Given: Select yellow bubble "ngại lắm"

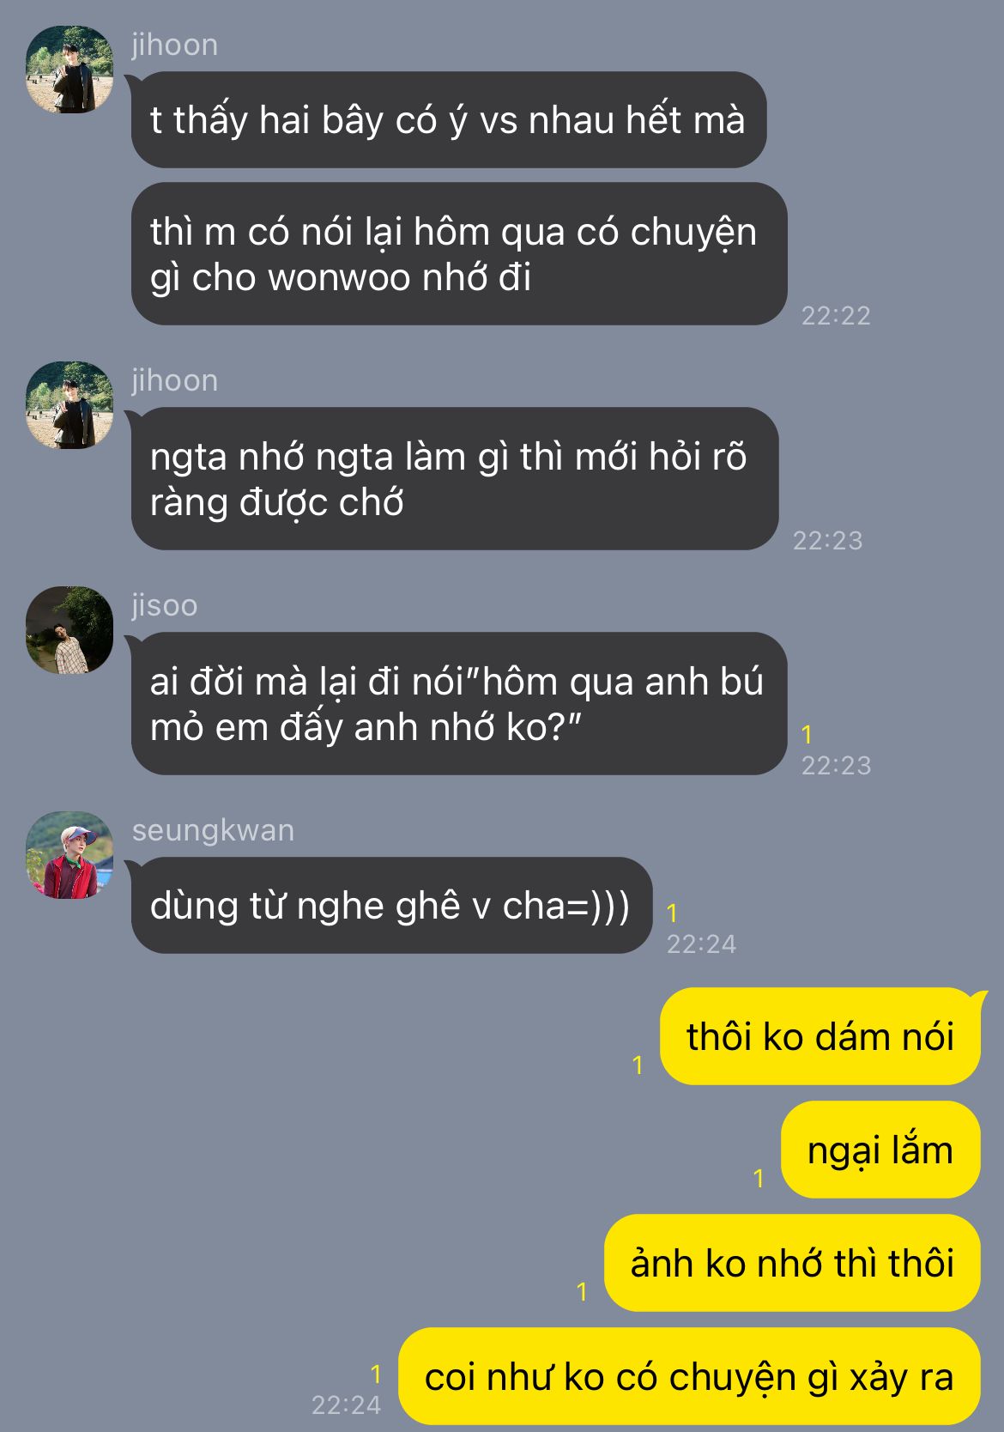Looking at the screenshot, I should [x=880, y=1150].
